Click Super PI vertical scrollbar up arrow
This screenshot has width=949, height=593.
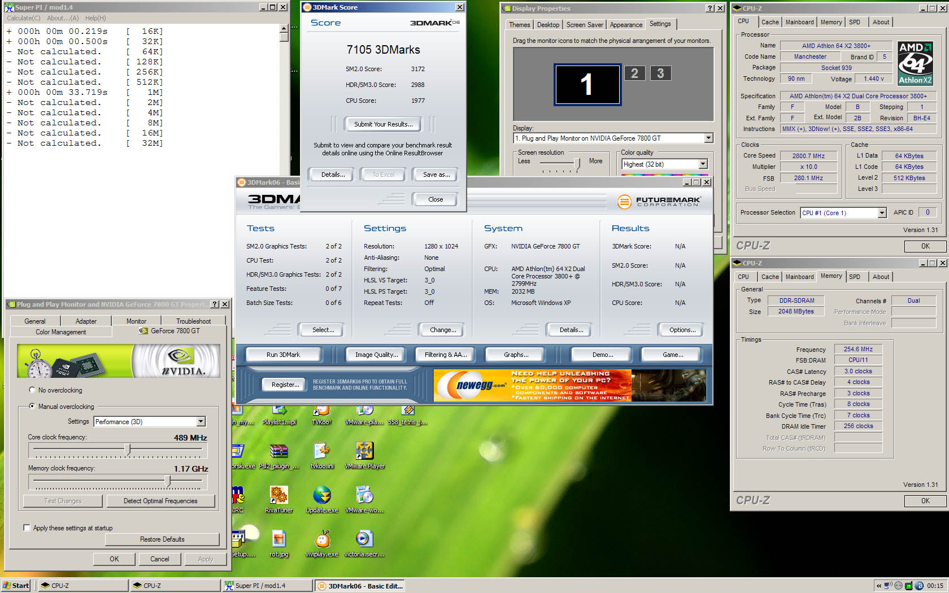[284, 28]
